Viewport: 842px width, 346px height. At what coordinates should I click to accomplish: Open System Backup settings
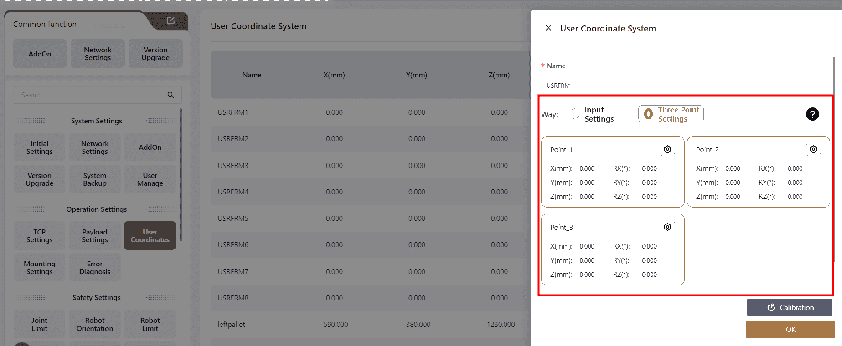[95, 179]
